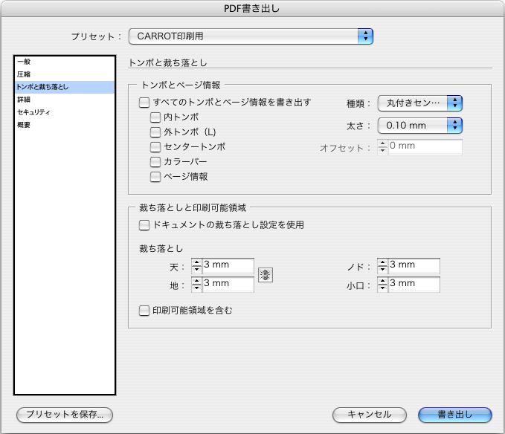This screenshot has width=505, height=434.
Task: Click the プリセットを保存... button
Action: tap(65, 415)
